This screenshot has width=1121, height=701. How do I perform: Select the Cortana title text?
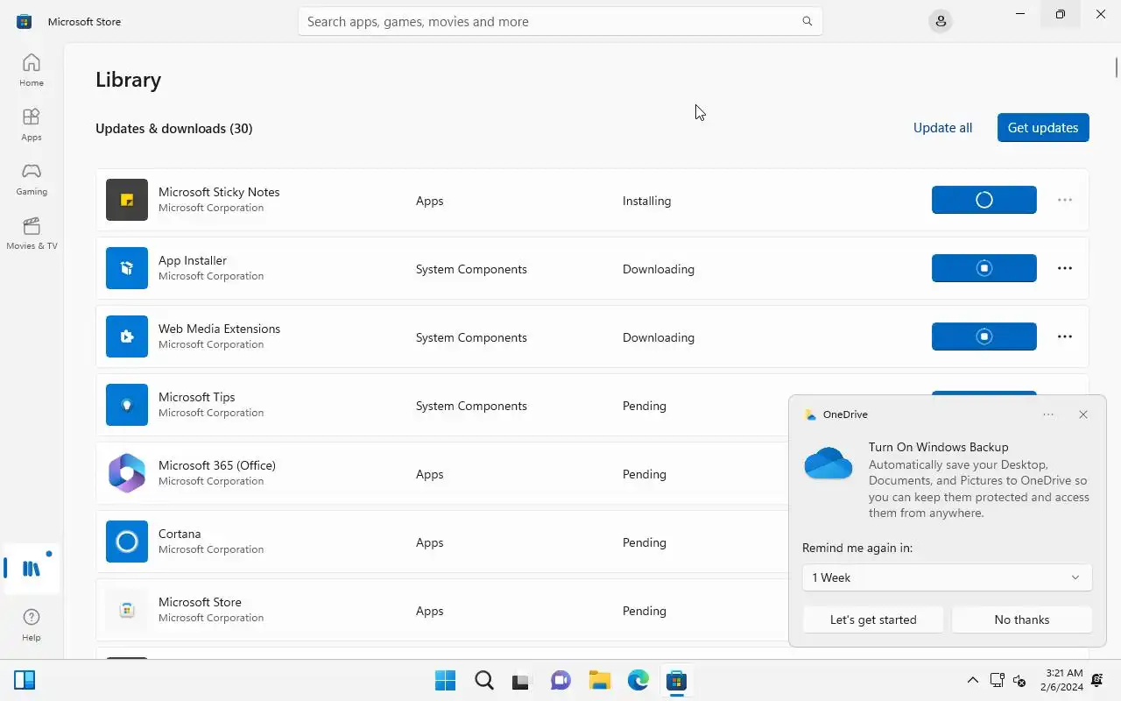(x=180, y=534)
